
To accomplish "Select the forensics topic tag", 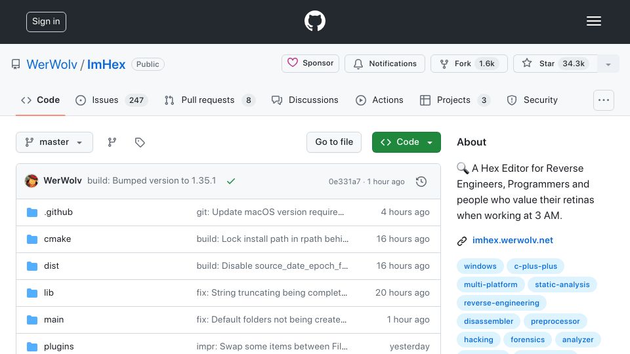I will (x=528, y=340).
